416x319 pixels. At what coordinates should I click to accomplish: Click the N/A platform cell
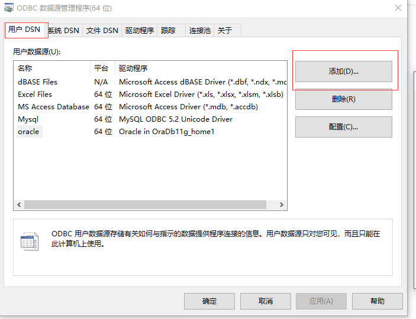pyautogui.click(x=101, y=82)
